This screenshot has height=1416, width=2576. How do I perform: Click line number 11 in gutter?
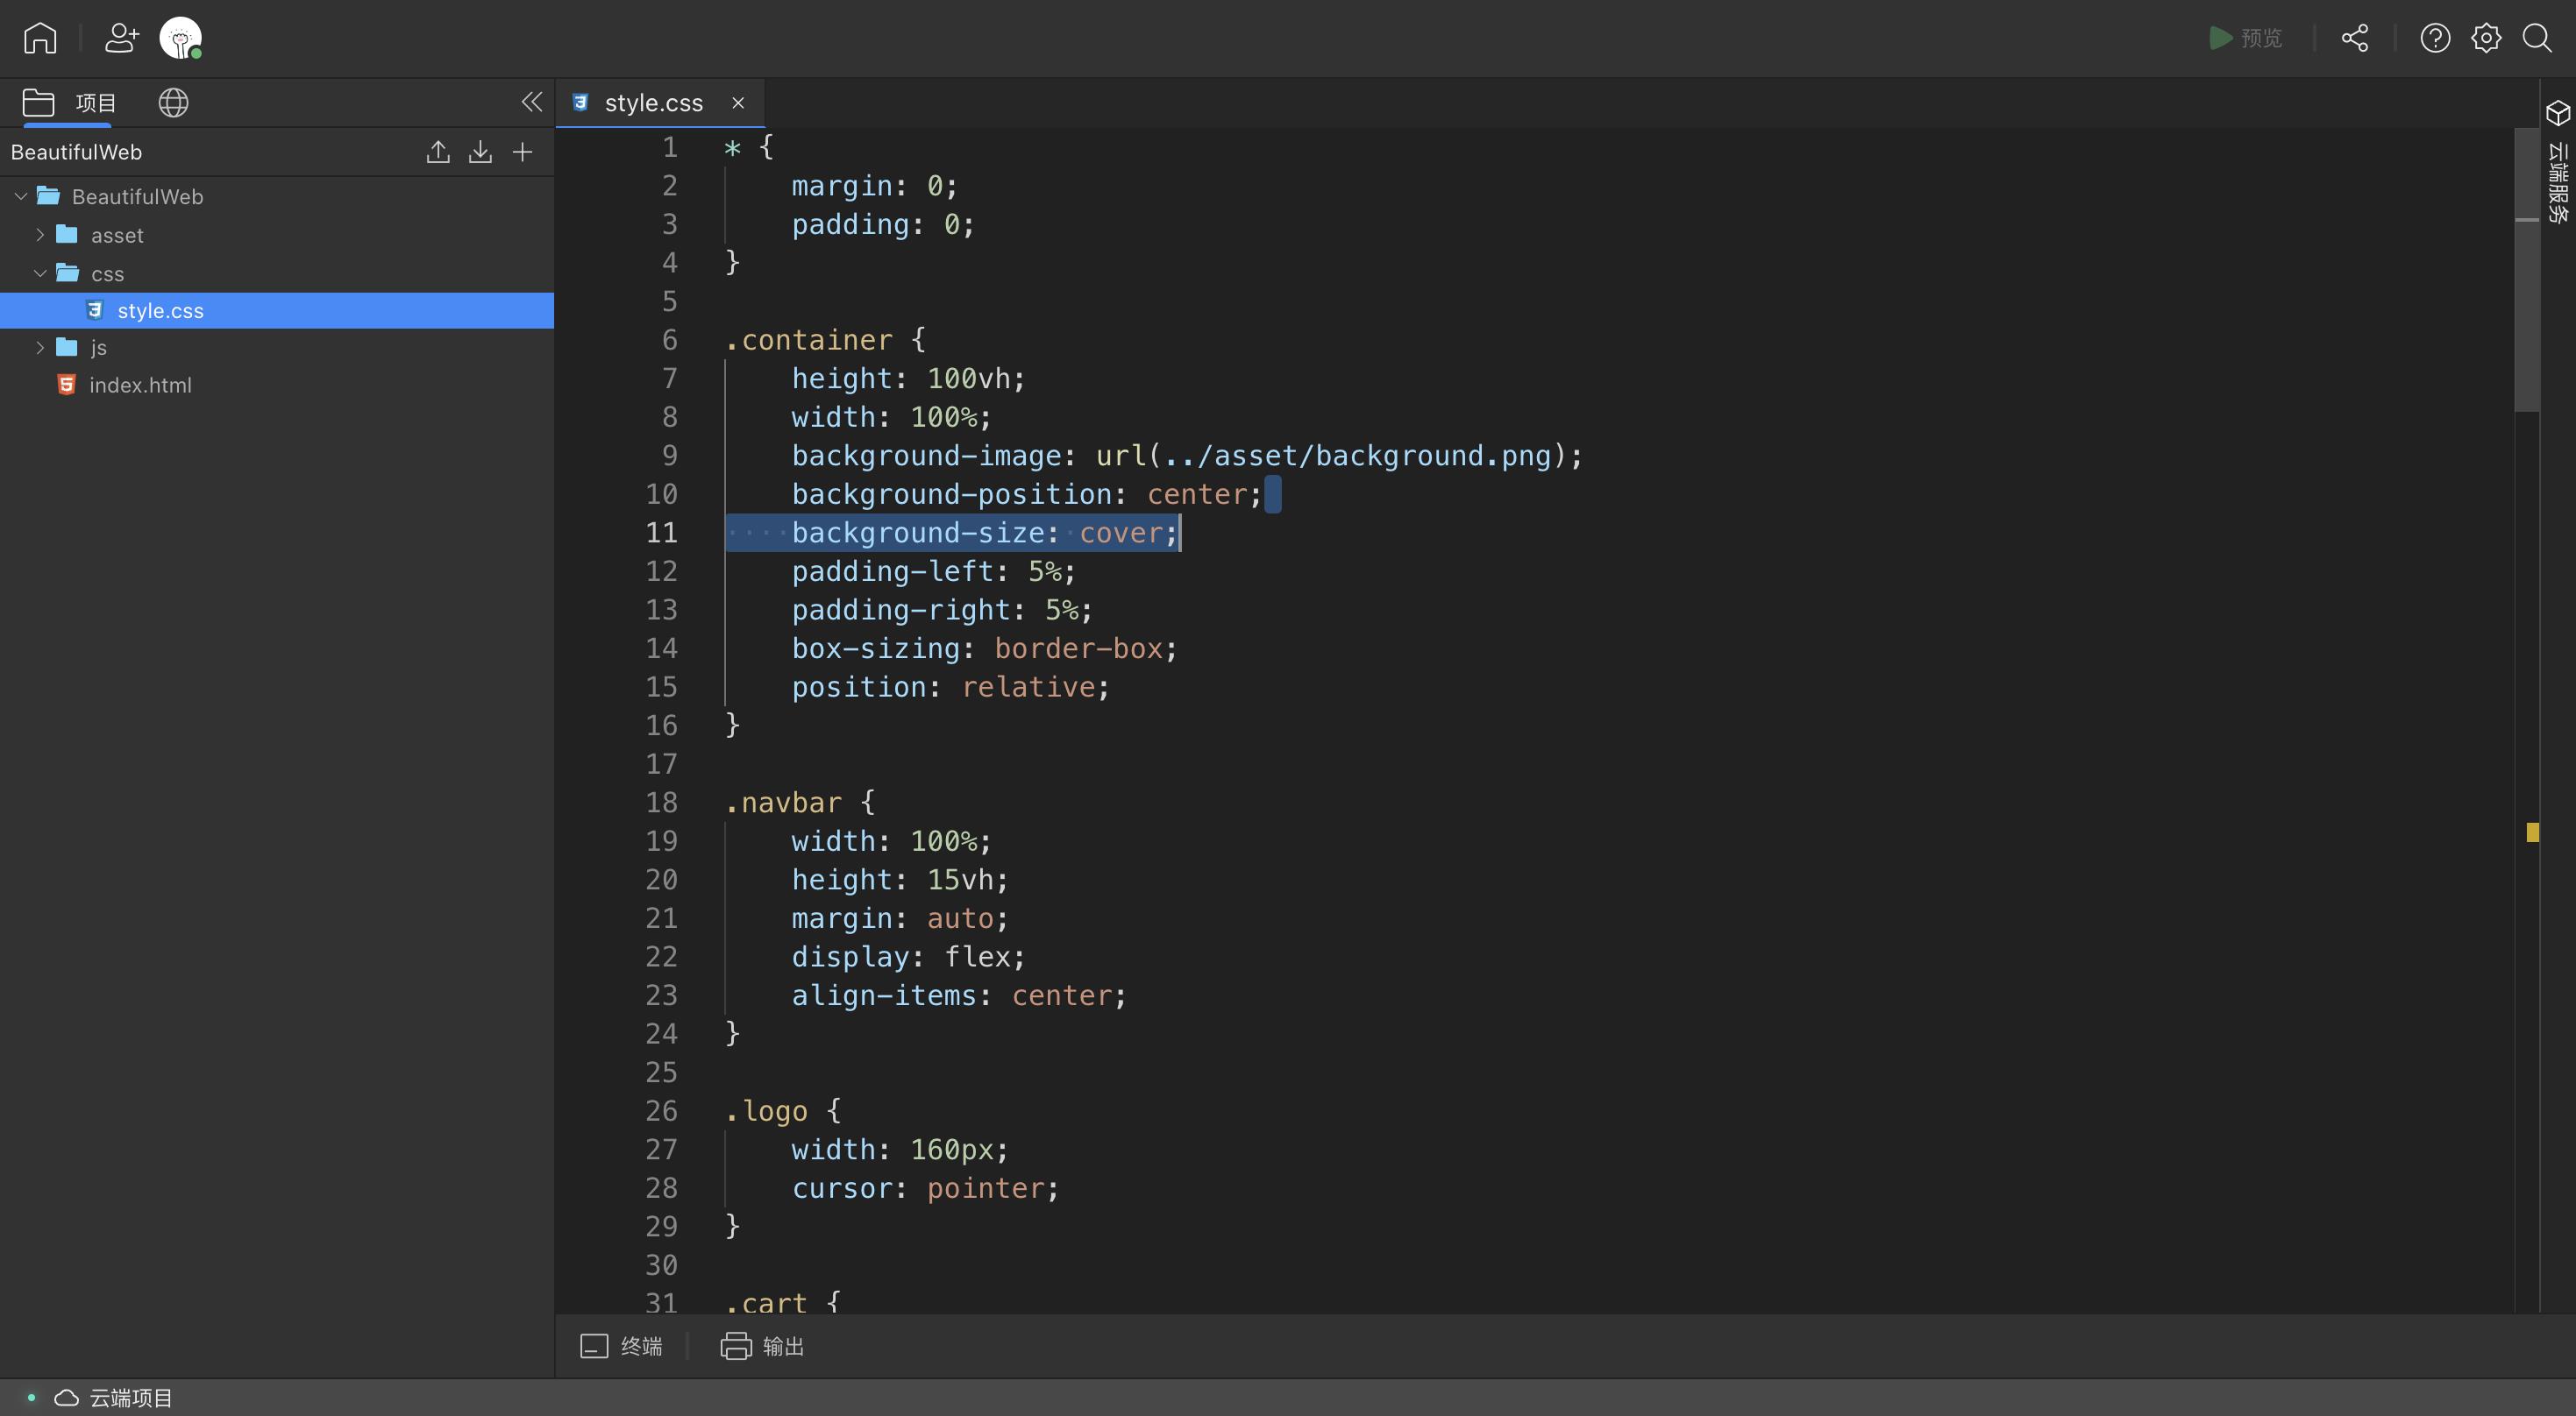(x=661, y=533)
